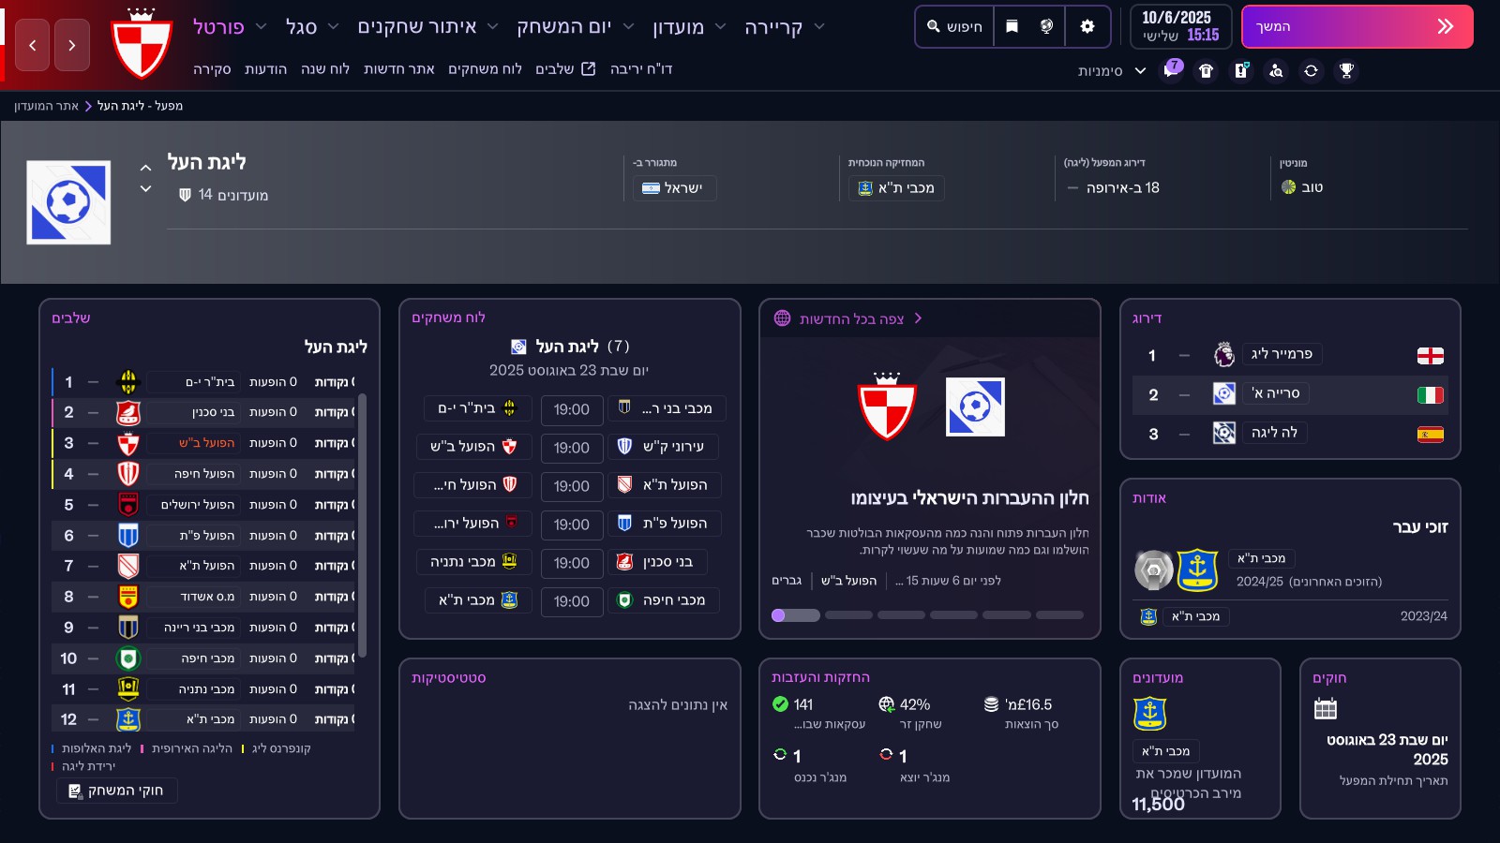Click the magnifier-and-person scouting icon

coord(1276,70)
